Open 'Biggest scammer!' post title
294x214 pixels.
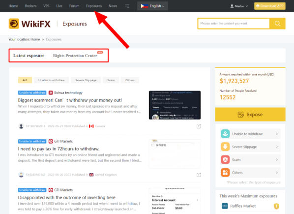[x=70, y=100]
